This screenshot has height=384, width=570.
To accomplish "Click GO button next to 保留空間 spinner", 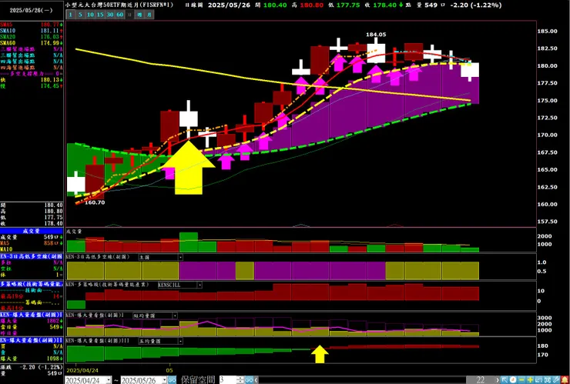I will (x=248, y=380).
